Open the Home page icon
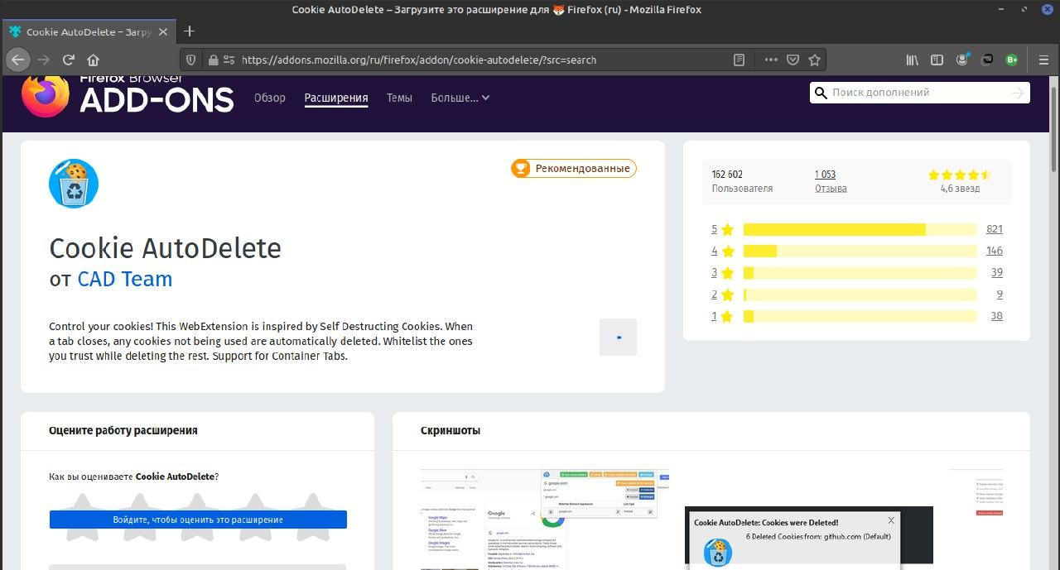Viewport: 1060px width, 570px height. (93, 60)
